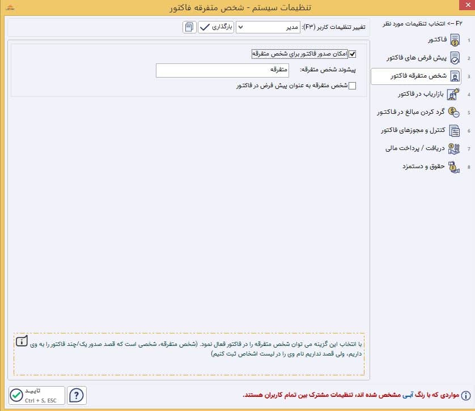Click the red footer note about shared settings
The width and height of the screenshot is (475, 411).
[351, 395]
